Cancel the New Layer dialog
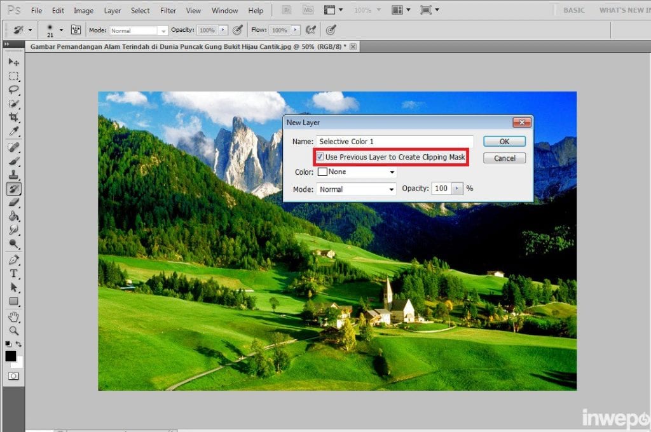651x432 pixels. (504, 158)
